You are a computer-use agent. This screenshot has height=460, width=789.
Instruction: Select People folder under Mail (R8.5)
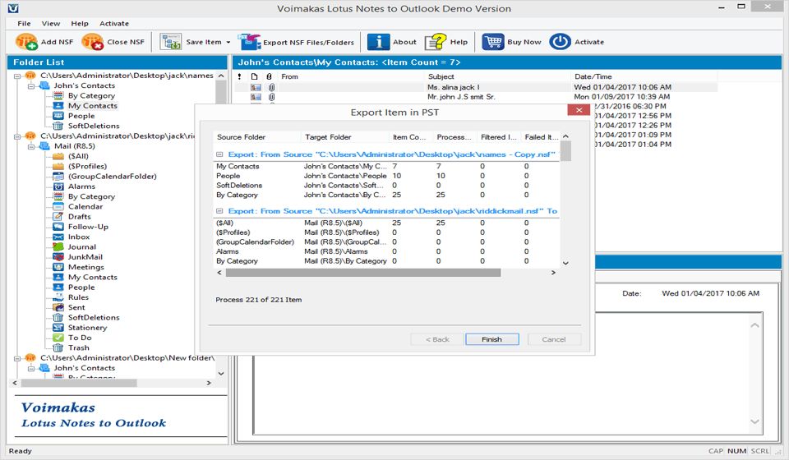click(81, 287)
